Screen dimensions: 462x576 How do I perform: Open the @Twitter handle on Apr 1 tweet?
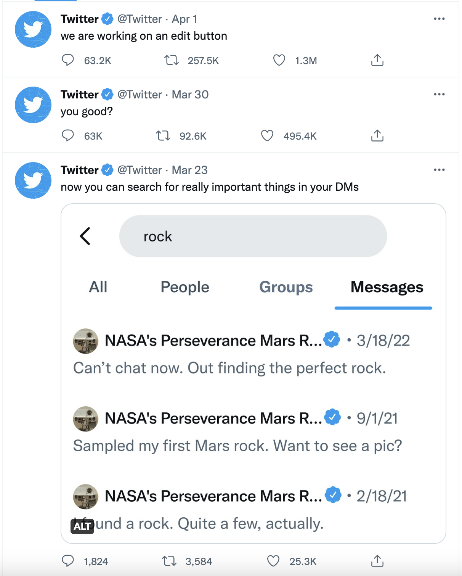point(140,19)
